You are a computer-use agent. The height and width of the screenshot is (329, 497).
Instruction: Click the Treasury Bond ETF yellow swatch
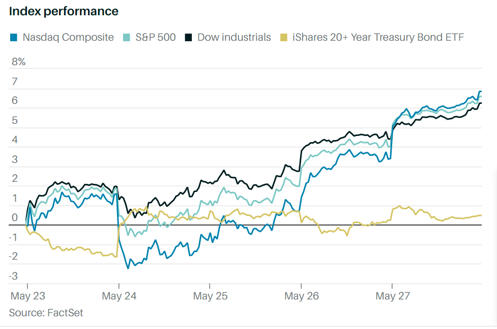(x=283, y=37)
